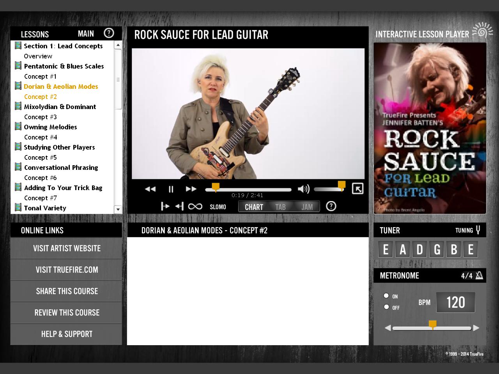This screenshot has width=499, height=374.
Task: Play the high E tuner string
Action: (x=471, y=249)
